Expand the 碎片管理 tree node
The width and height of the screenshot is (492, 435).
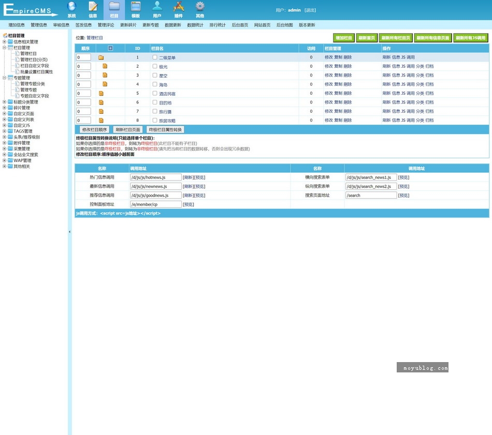click(x=4, y=108)
